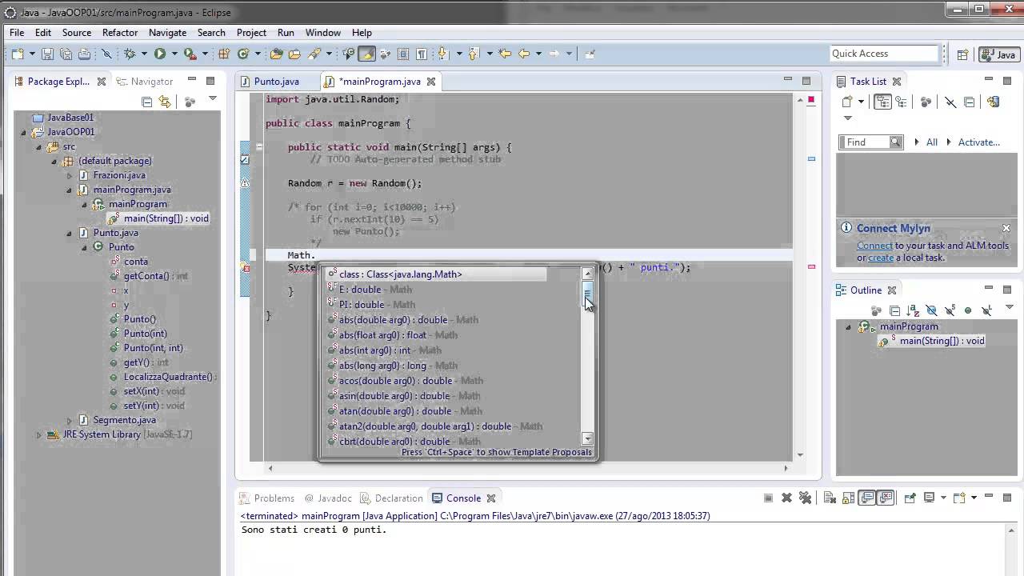Close the Connect Mylyn notice
This screenshot has height=576, width=1024.
click(1006, 228)
